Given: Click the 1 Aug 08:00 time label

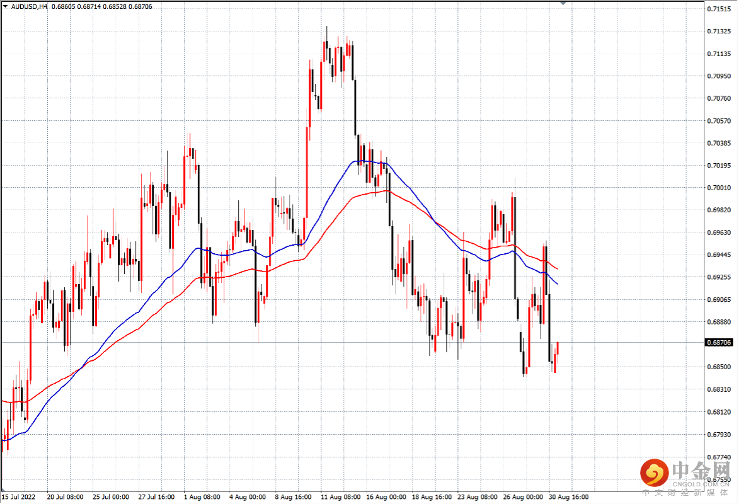Looking at the screenshot, I should 202,498.
